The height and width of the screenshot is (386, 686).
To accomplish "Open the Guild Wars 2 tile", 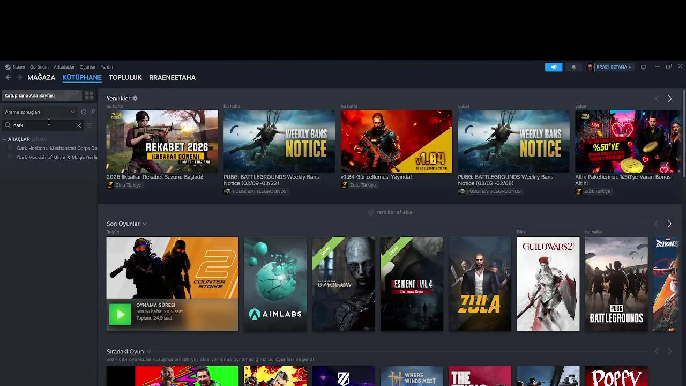I will [548, 284].
